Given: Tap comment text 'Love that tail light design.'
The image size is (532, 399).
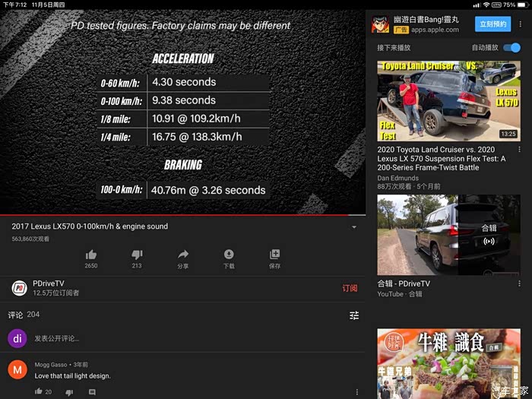Looking at the screenshot, I should click(x=72, y=376).
